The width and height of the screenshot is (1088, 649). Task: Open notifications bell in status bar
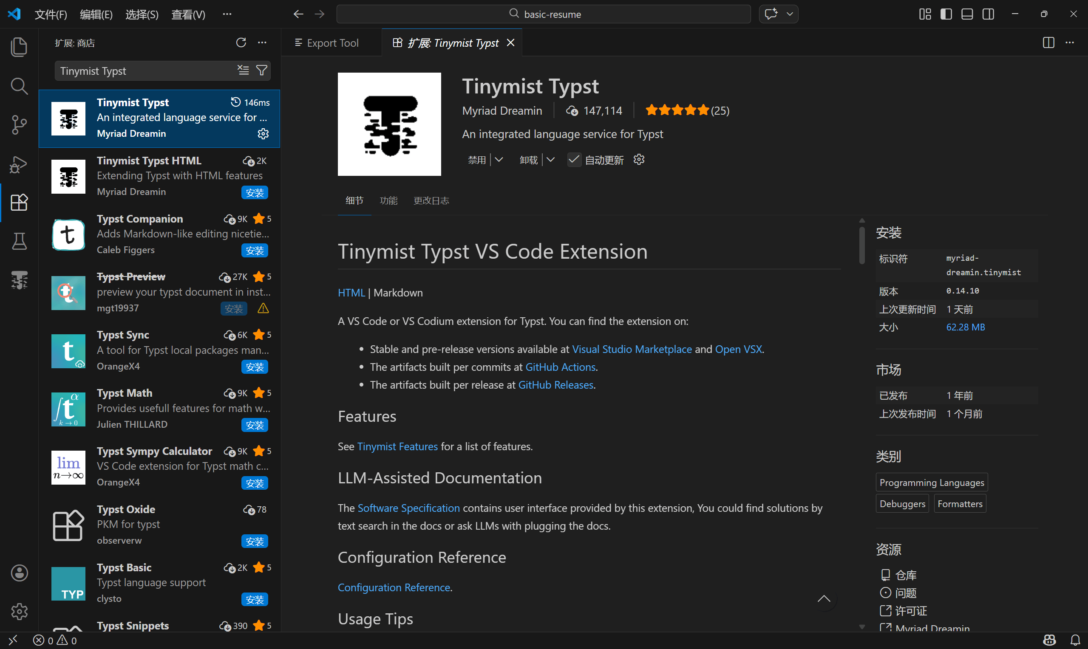tap(1075, 640)
